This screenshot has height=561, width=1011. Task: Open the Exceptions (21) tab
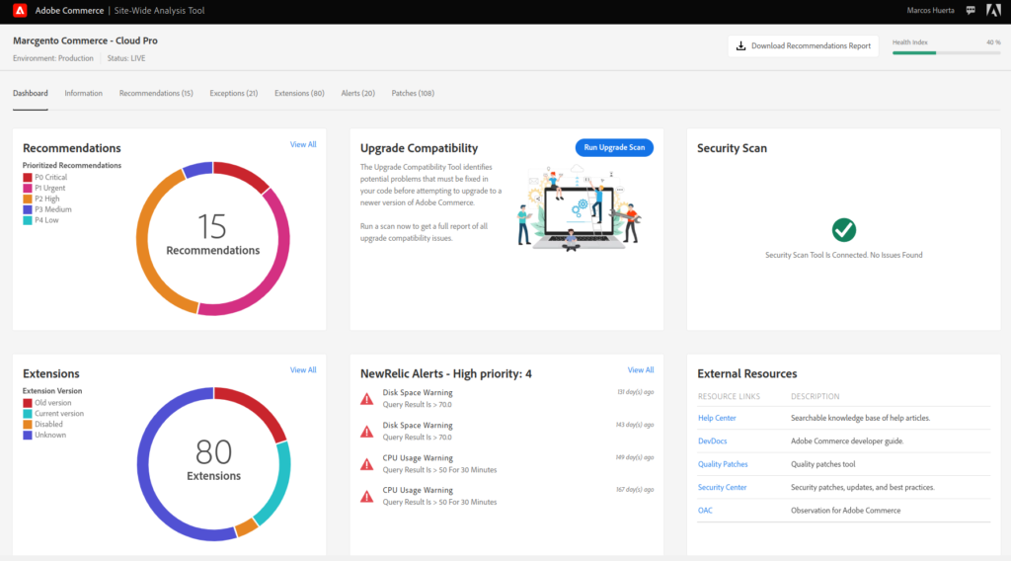click(x=233, y=94)
